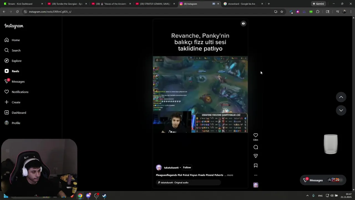Switch the ENG input language
Viewport: 355px width, 200px height.
tap(320, 196)
